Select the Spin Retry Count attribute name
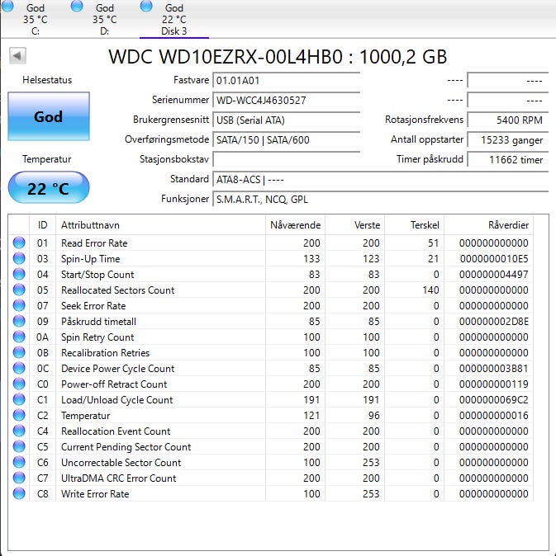The image size is (556, 556). 97,337
